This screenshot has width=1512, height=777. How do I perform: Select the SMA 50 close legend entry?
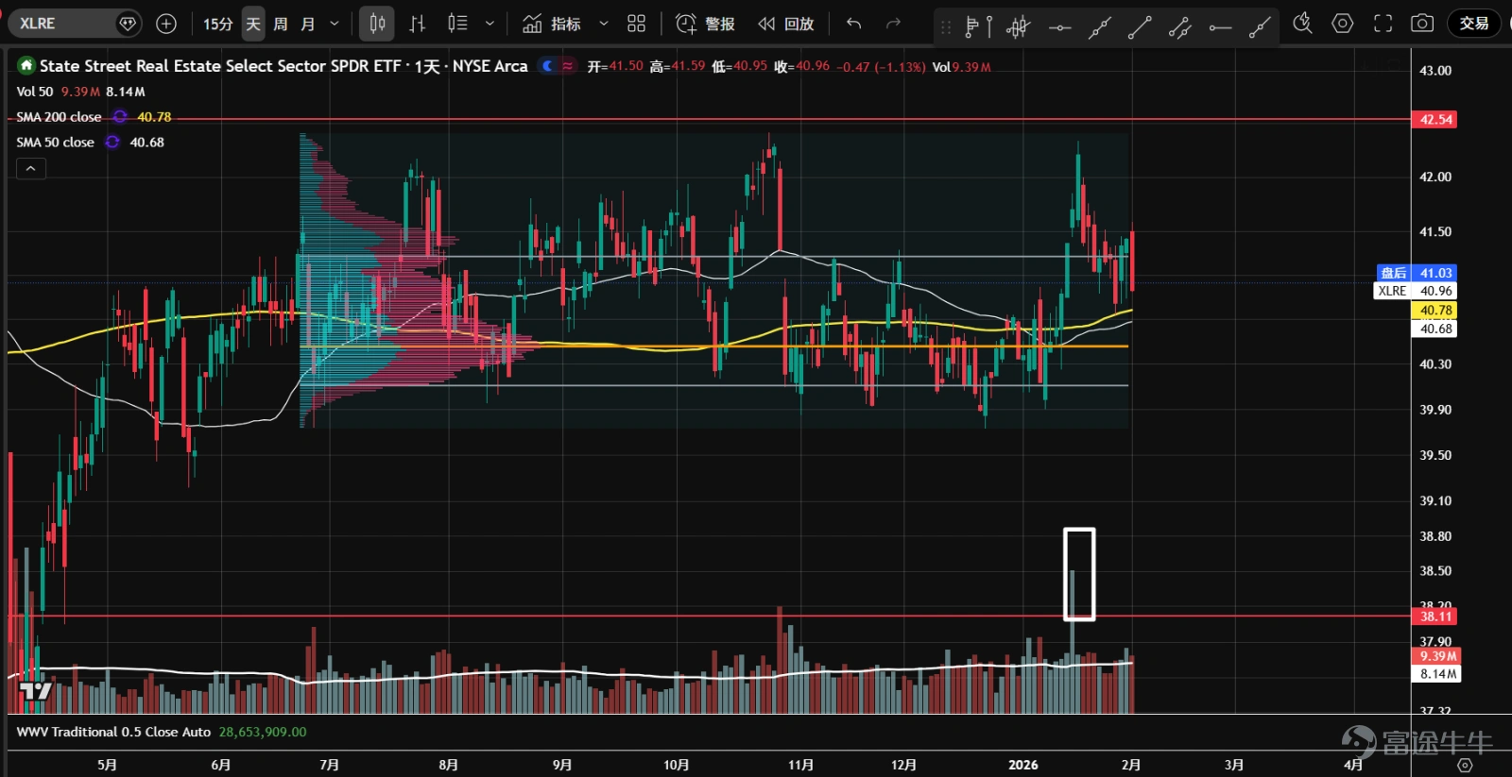point(55,143)
